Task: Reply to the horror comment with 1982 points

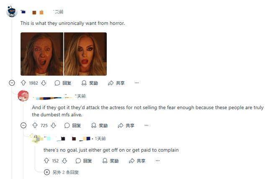Action: tap(63, 83)
